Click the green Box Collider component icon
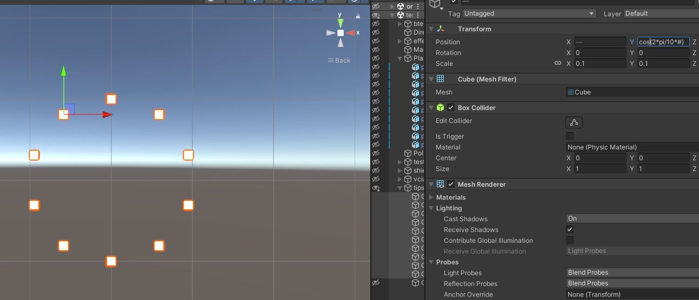This screenshot has width=699, height=300. click(441, 108)
